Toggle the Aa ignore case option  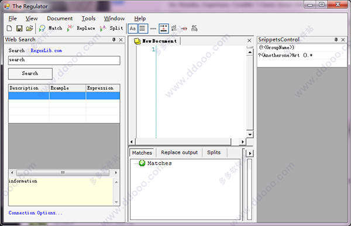(133, 29)
